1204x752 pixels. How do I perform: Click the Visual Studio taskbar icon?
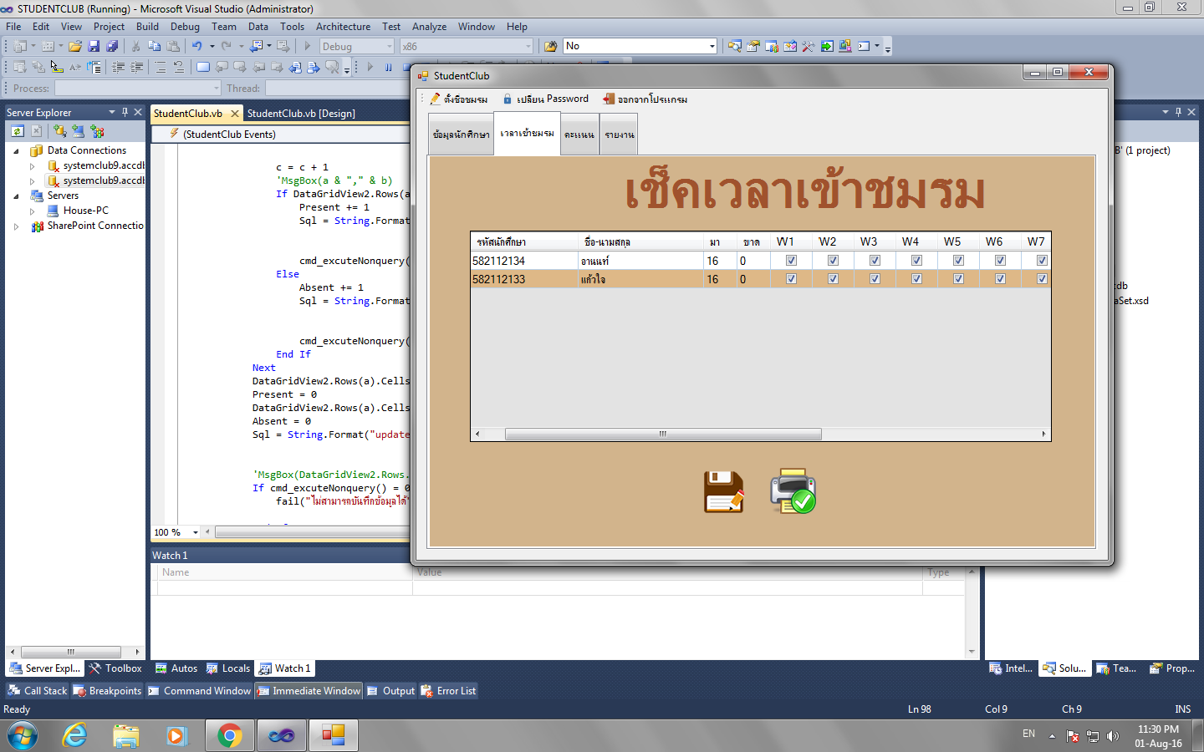point(282,736)
